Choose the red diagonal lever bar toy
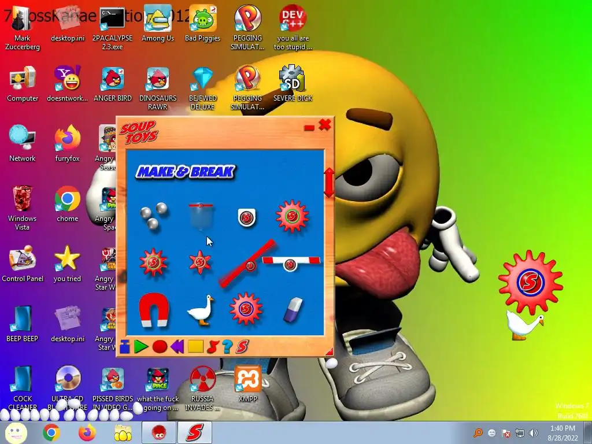The image size is (592, 444). (x=247, y=263)
